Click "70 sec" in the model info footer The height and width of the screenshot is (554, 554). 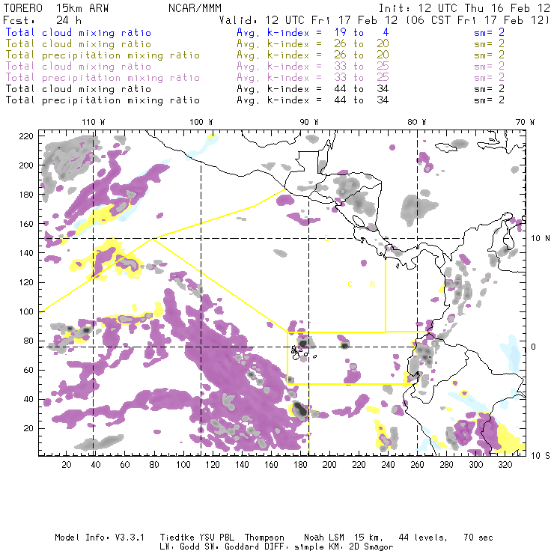[478, 538]
